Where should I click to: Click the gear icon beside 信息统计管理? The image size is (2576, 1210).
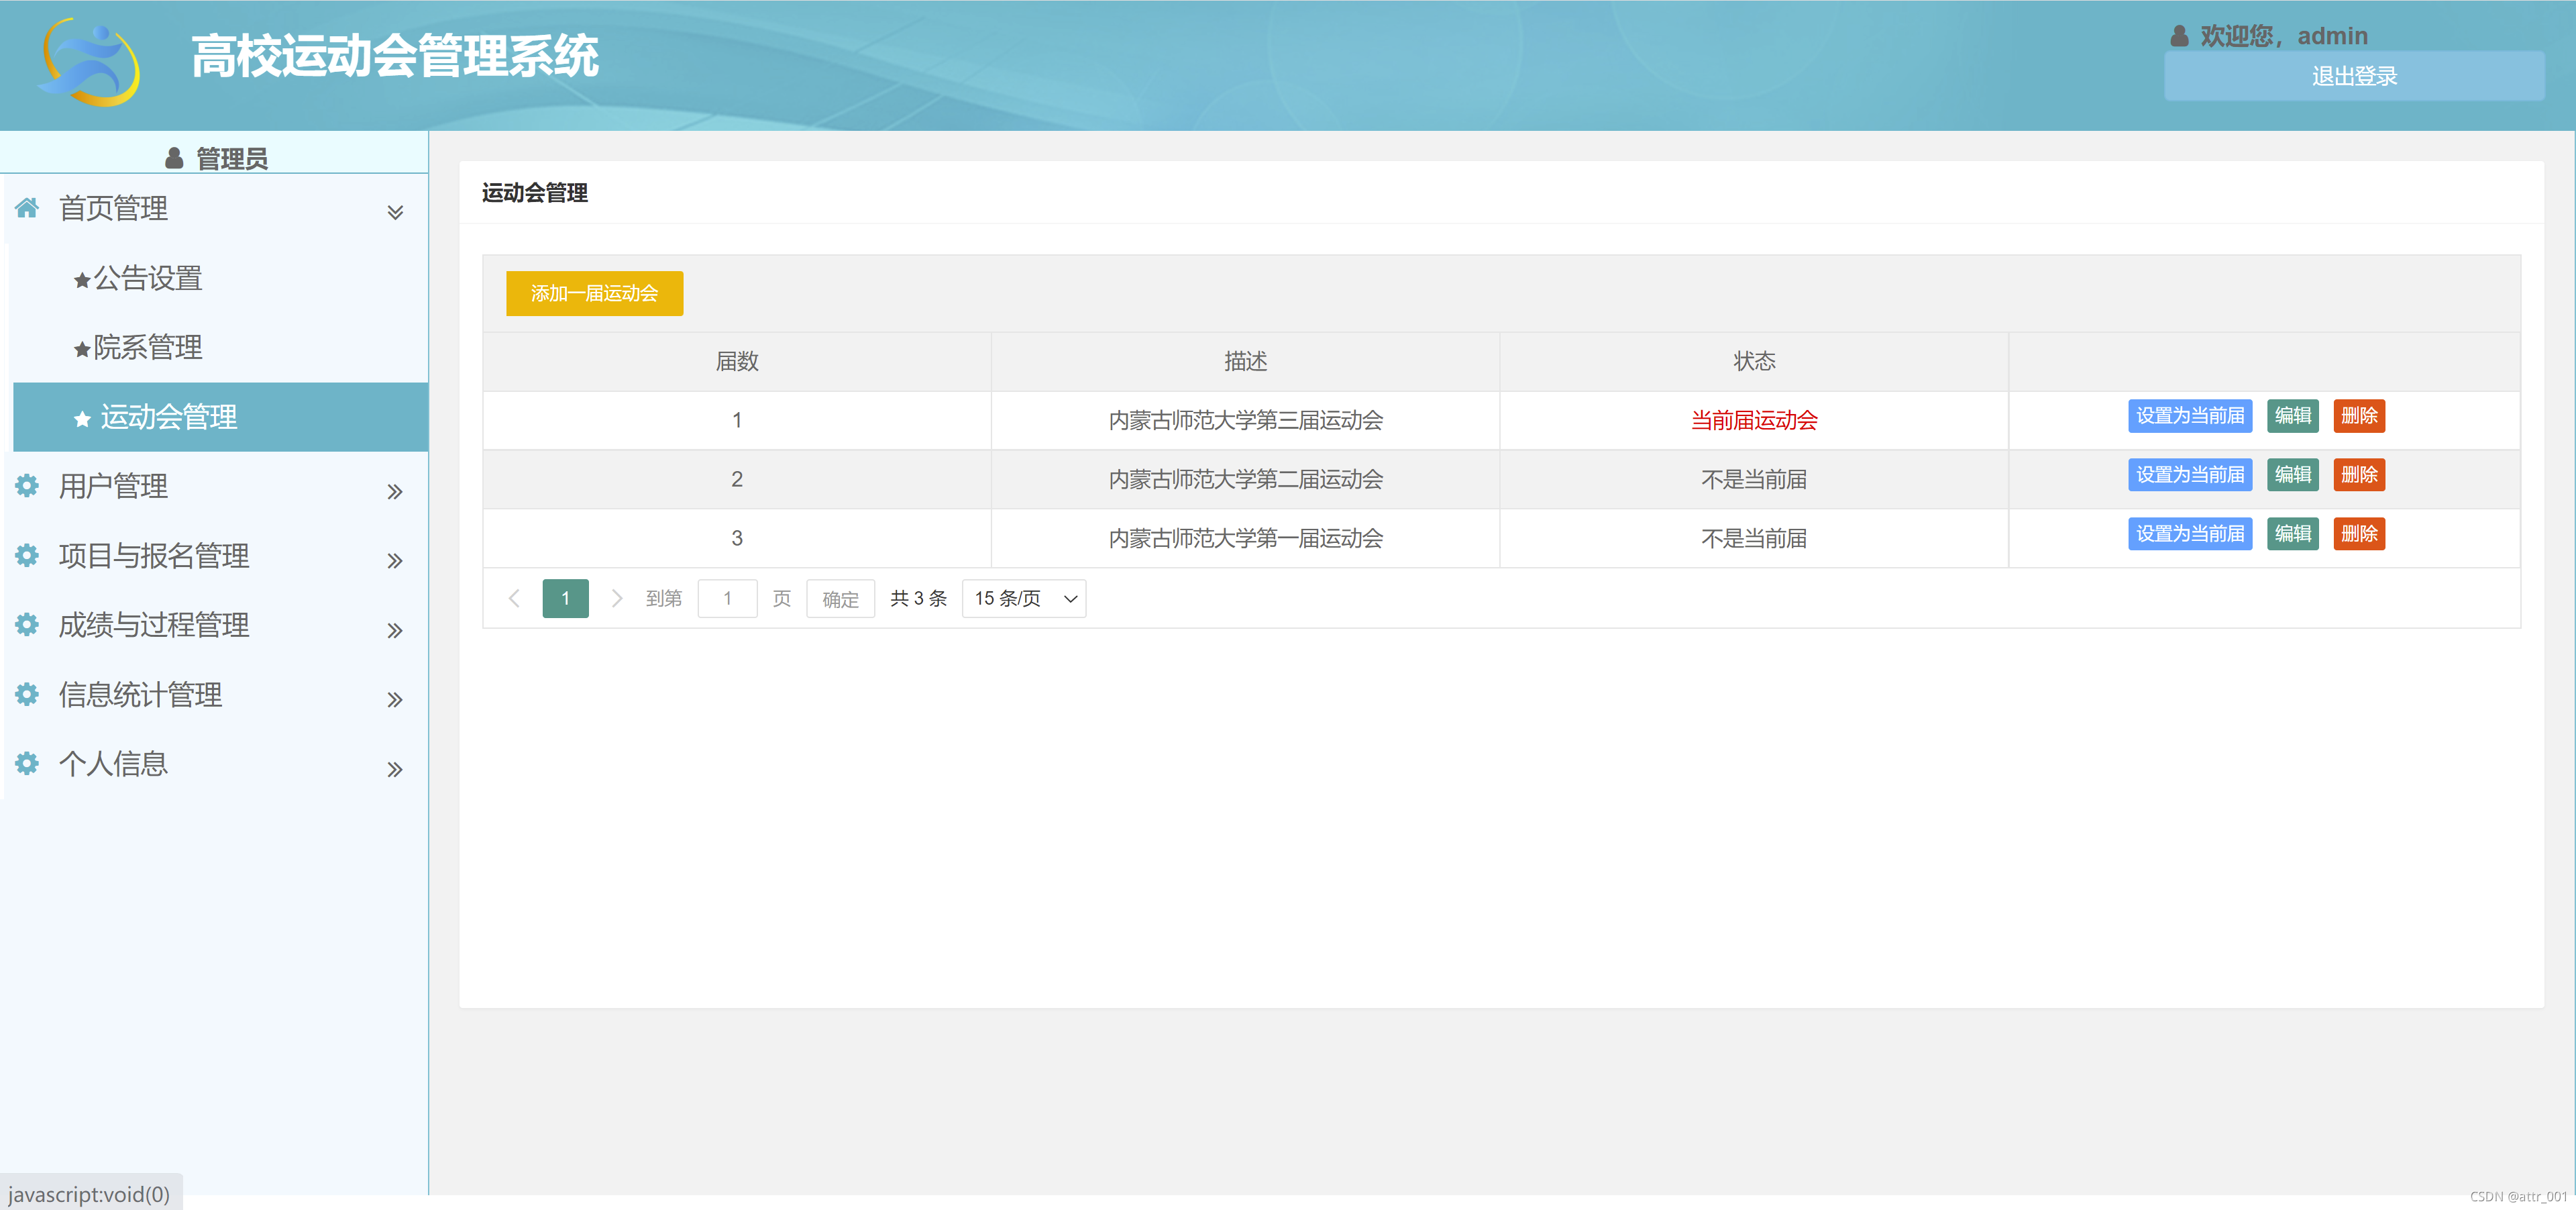[x=27, y=694]
